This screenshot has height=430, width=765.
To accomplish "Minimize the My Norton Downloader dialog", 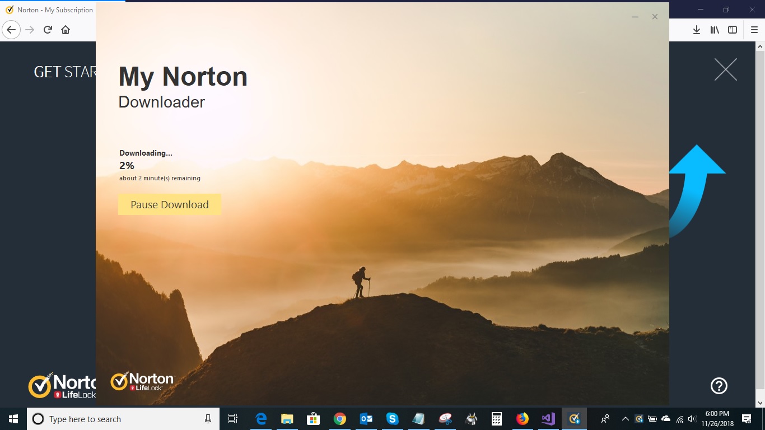I will tap(635, 17).
